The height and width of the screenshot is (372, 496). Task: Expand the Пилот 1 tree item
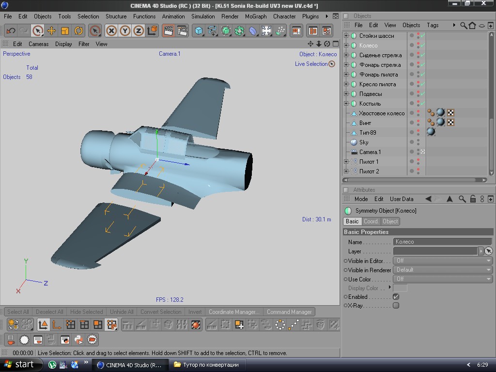tap(346, 162)
